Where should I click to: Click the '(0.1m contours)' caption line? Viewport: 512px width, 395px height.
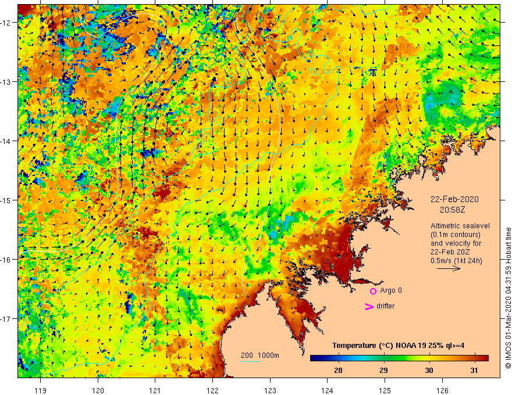(x=455, y=235)
